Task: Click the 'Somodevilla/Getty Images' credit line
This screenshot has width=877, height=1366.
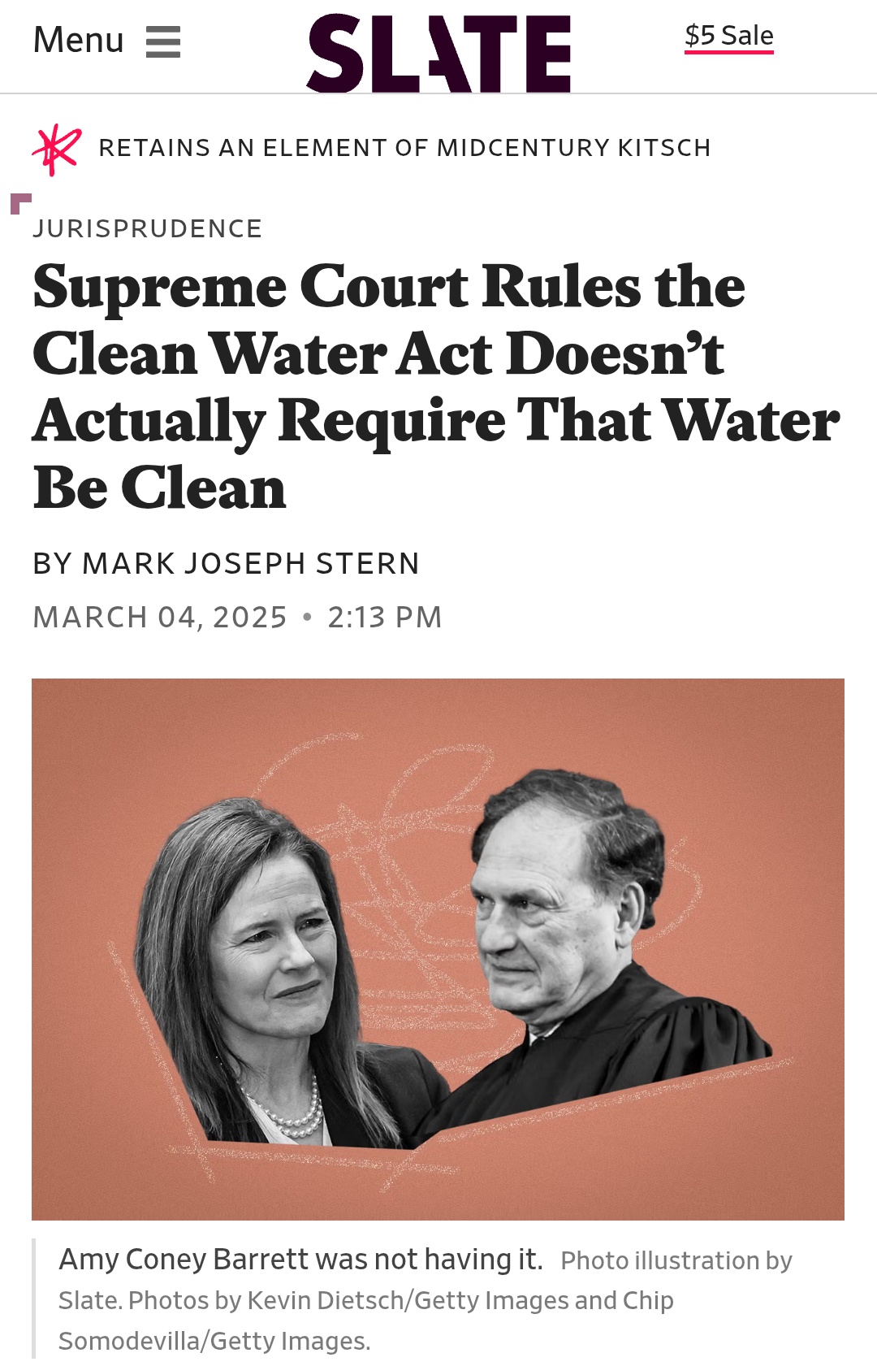Action: [214, 1340]
